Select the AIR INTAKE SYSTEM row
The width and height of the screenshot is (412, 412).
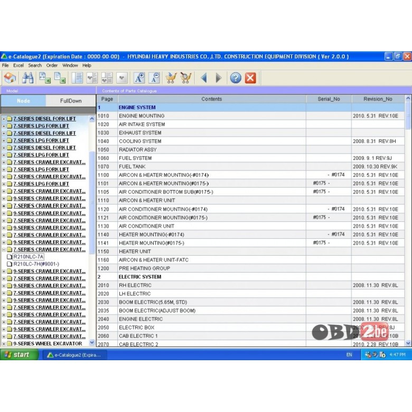point(250,124)
